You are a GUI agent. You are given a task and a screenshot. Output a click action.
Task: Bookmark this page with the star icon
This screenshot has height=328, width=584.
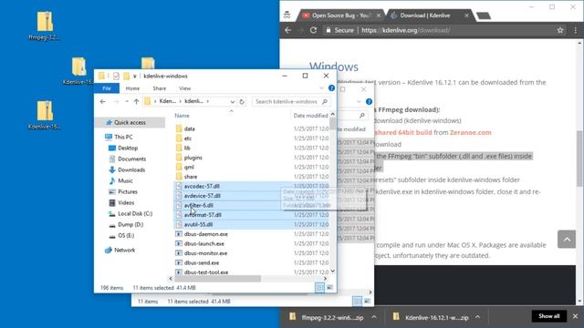click(x=560, y=30)
